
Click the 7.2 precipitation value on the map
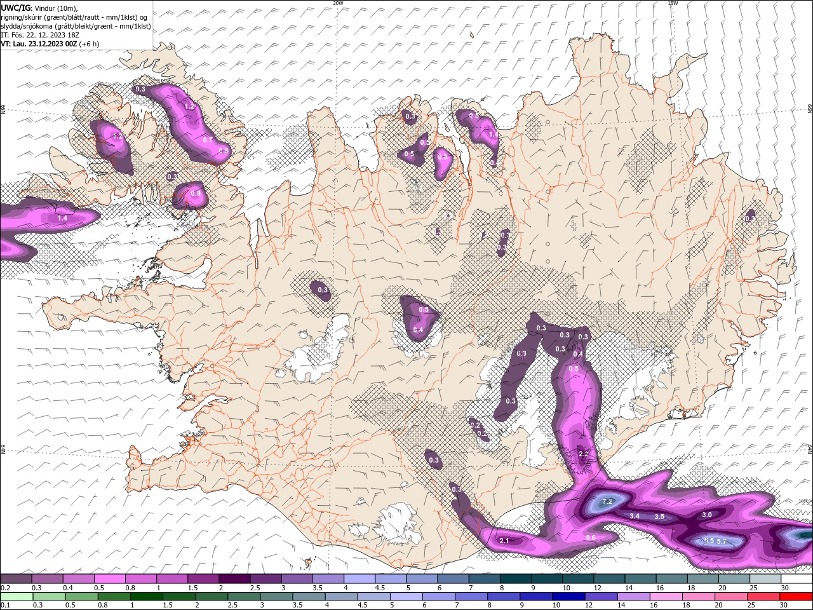(x=607, y=501)
